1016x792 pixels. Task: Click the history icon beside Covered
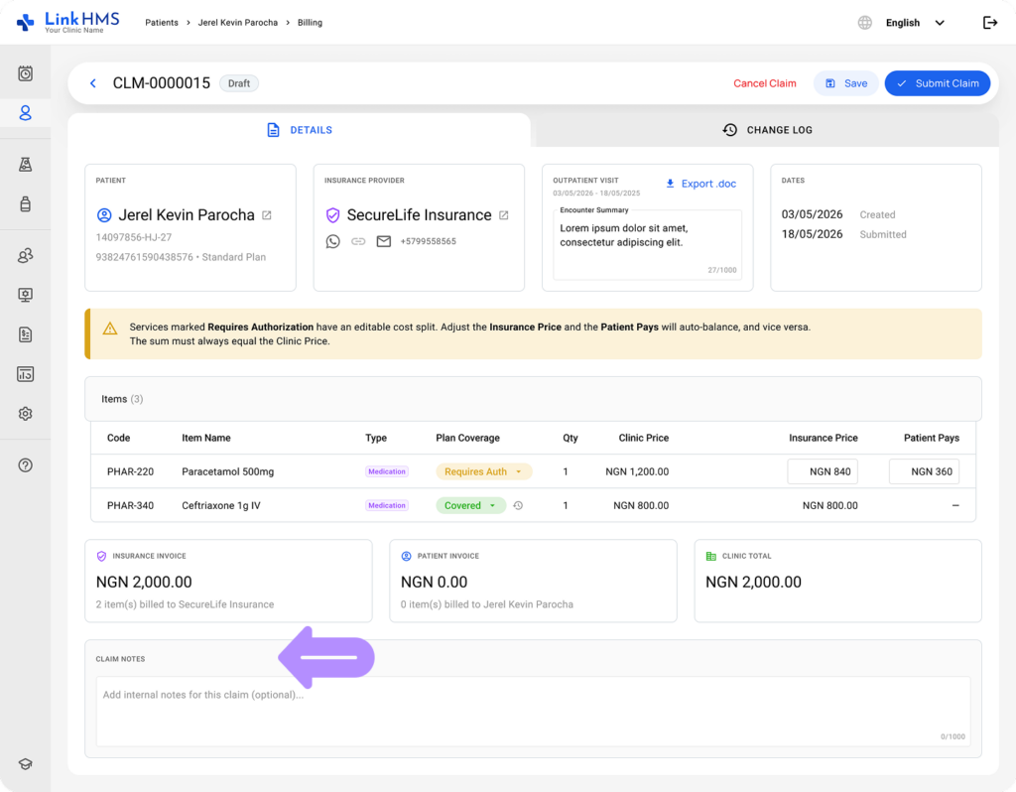(518, 505)
